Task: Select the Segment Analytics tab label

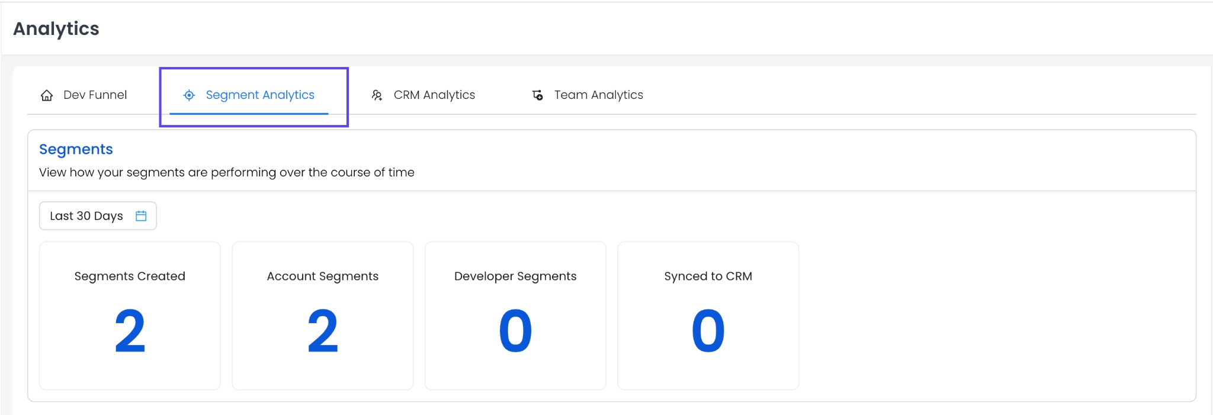Action: (x=259, y=95)
